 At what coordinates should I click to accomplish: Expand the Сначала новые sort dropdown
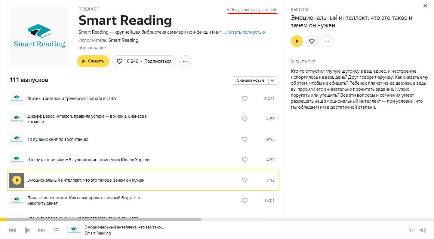coord(250,80)
